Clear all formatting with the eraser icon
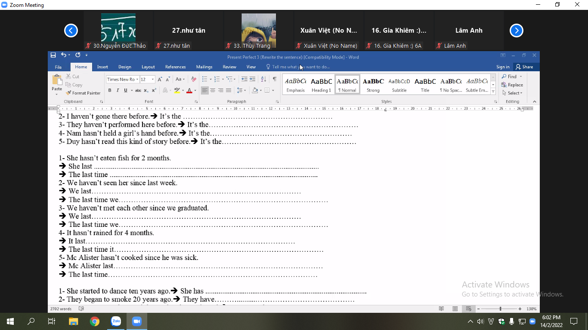Viewport: 588px width, 330px height. [x=193, y=79]
